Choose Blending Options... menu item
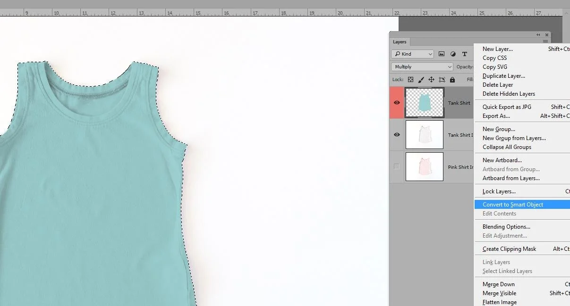The width and height of the screenshot is (570, 306). 506,227
